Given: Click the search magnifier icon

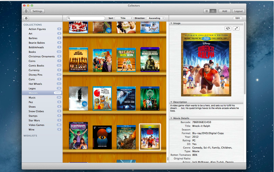Looking at the screenshot, I should click(69, 18).
